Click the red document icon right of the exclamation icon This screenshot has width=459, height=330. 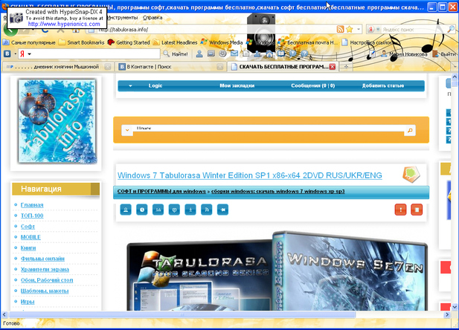click(x=417, y=210)
